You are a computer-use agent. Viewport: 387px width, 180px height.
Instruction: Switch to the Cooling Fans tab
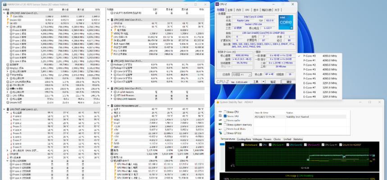(243, 139)
